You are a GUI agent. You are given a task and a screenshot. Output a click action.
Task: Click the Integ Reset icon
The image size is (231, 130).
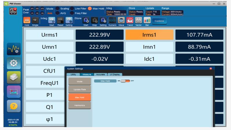pos(60,20)
